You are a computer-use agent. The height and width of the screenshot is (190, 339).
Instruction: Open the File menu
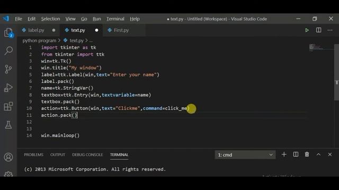pyautogui.click(x=19, y=19)
